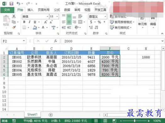Open the 编辑 editing button
The width and height of the screenshot is (165, 123).
pyautogui.click(x=153, y=23)
